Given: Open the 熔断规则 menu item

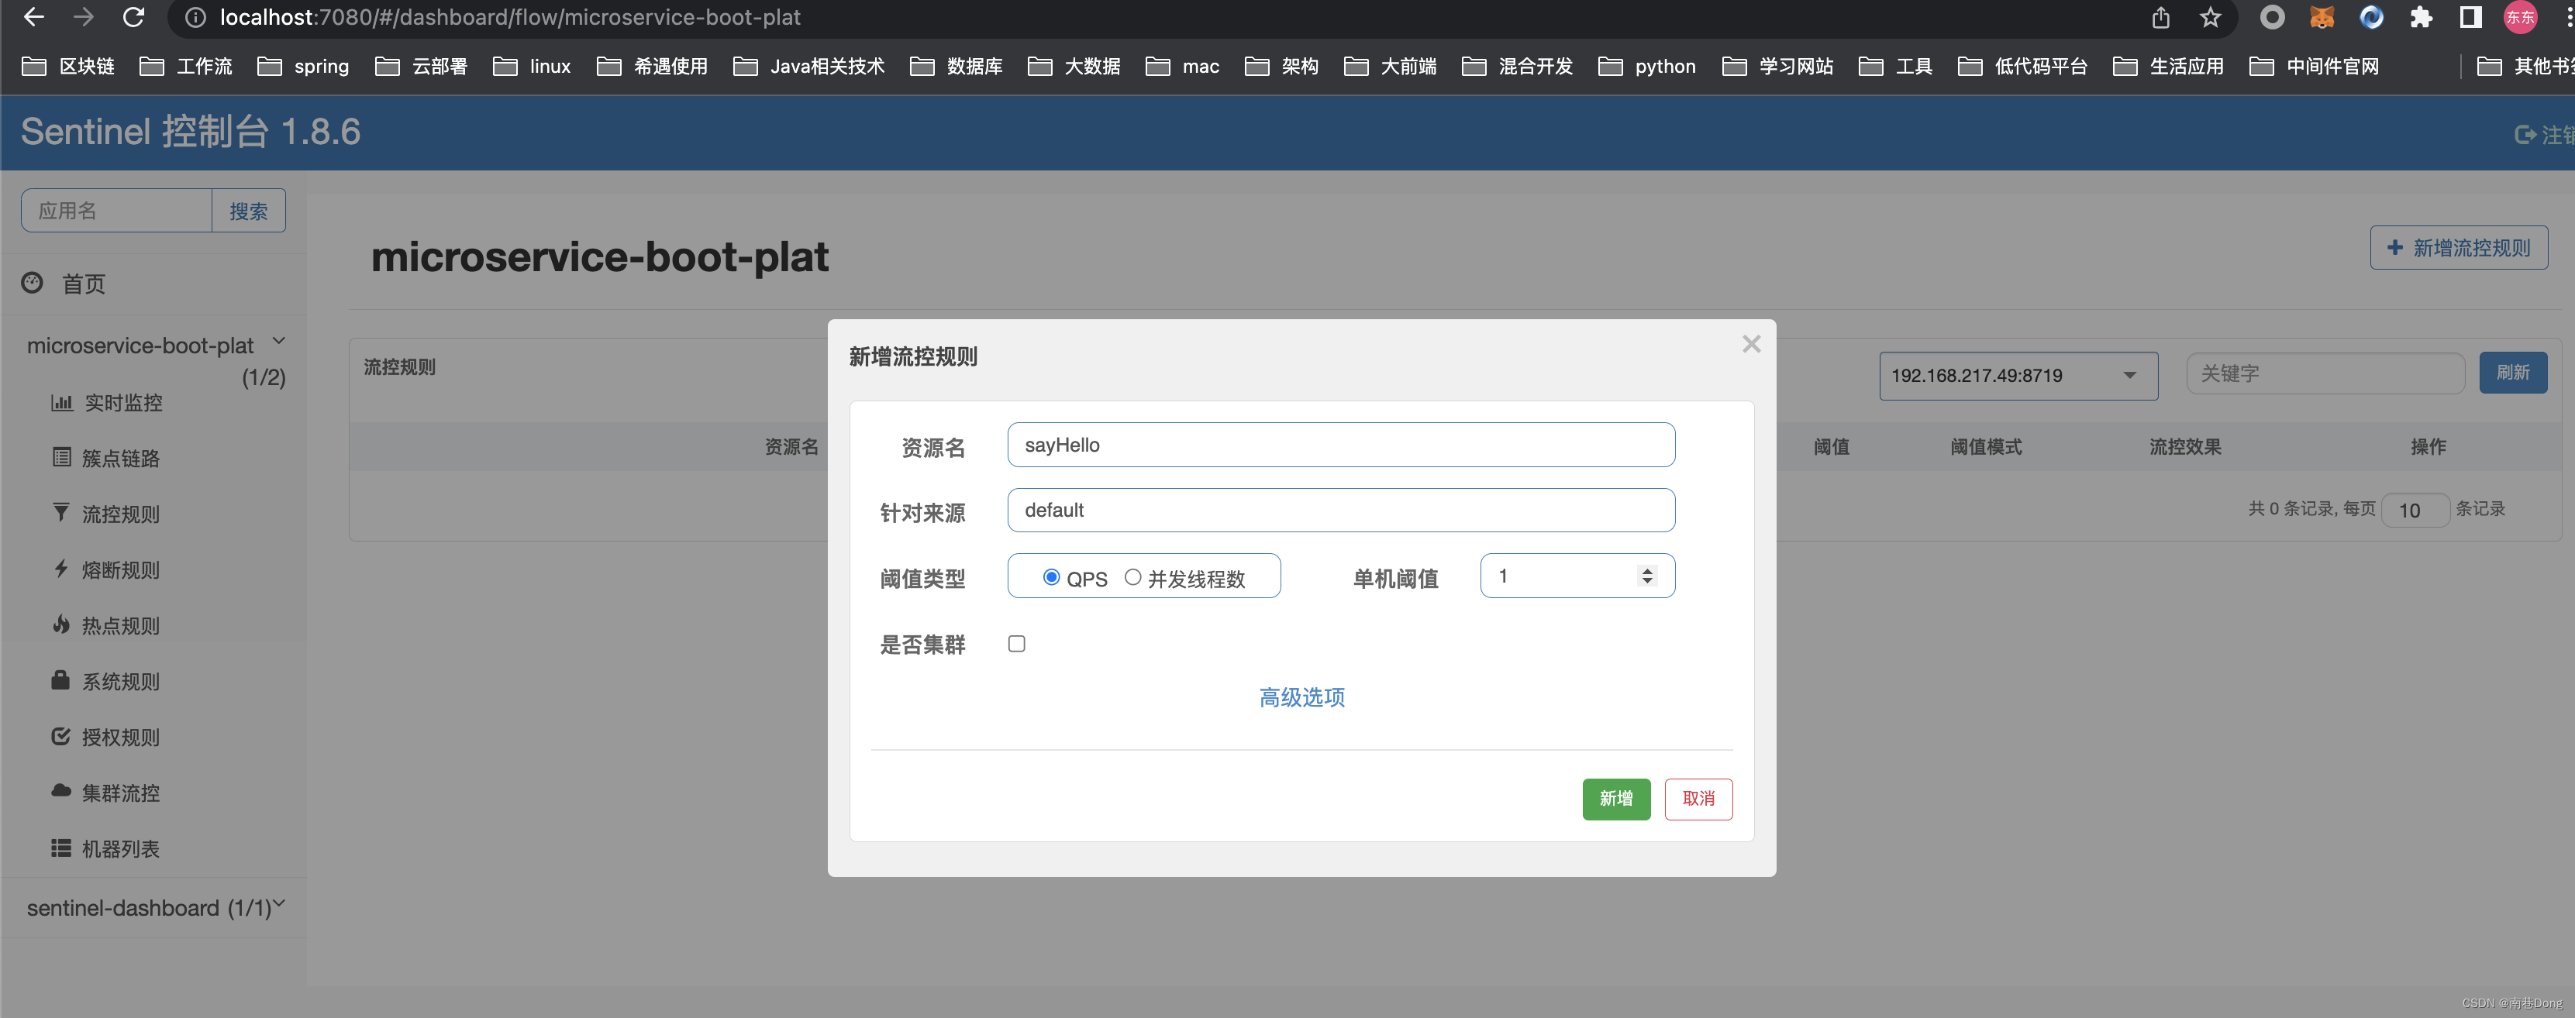Looking at the screenshot, I should coord(121,570).
